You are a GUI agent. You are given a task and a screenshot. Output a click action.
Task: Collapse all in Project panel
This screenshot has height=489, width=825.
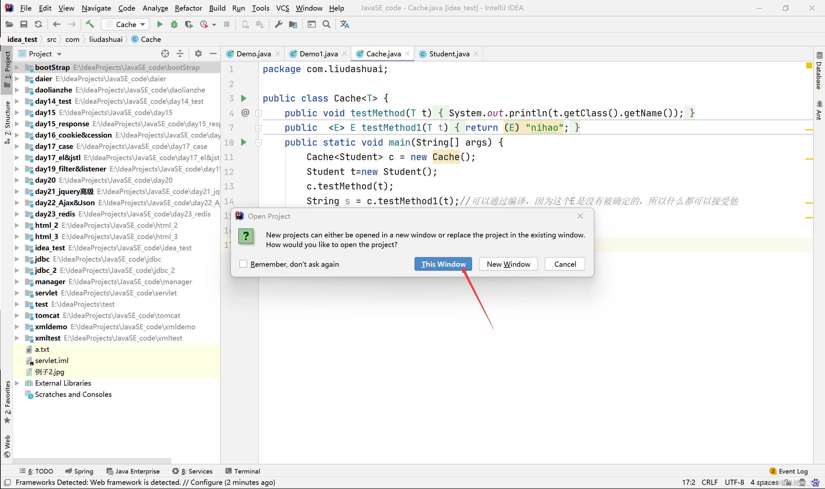coord(180,54)
